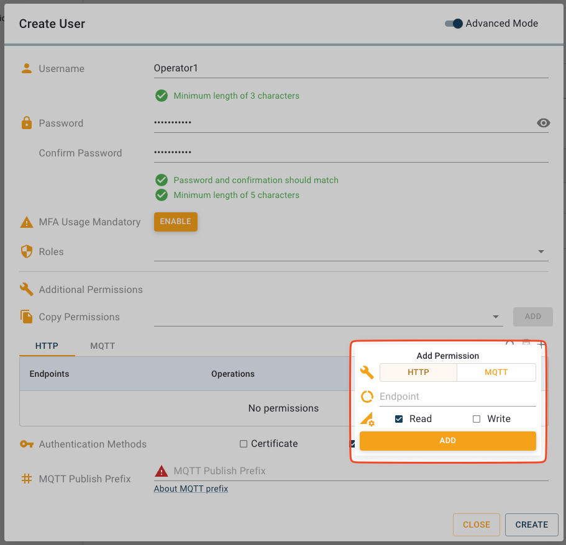Reveal the password with the eye icon
Image resolution: width=566 pixels, height=545 pixels.
pyautogui.click(x=544, y=123)
